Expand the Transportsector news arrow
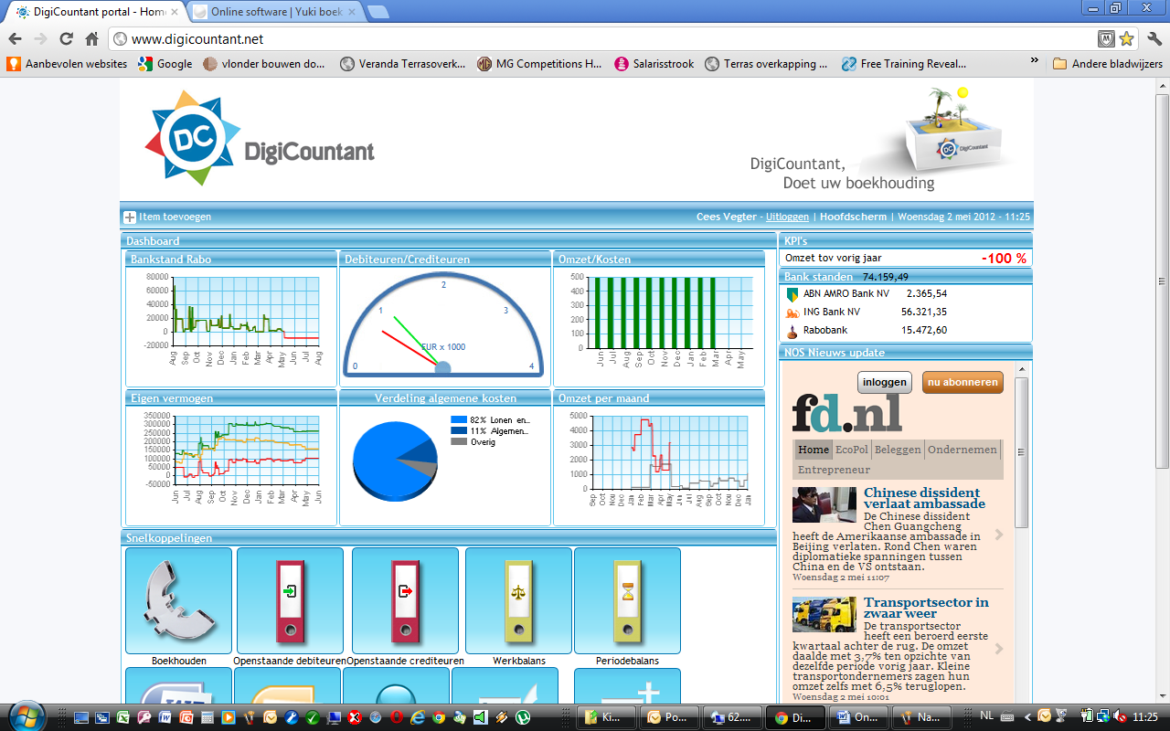This screenshot has height=731, width=1170. (x=999, y=649)
